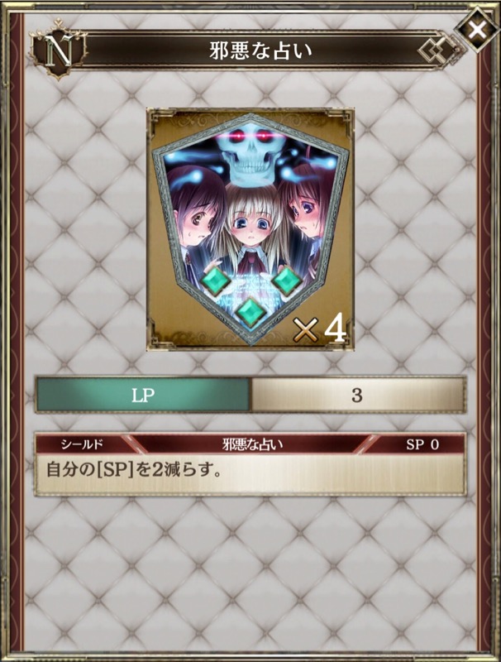Select the bottom green gem on card
The width and height of the screenshot is (501, 662).
pyautogui.click(x=250, y=312)
